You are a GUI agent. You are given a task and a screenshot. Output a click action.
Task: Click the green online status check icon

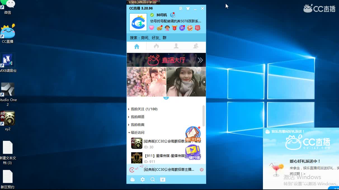pyautogui.click(x=152, y=15)
